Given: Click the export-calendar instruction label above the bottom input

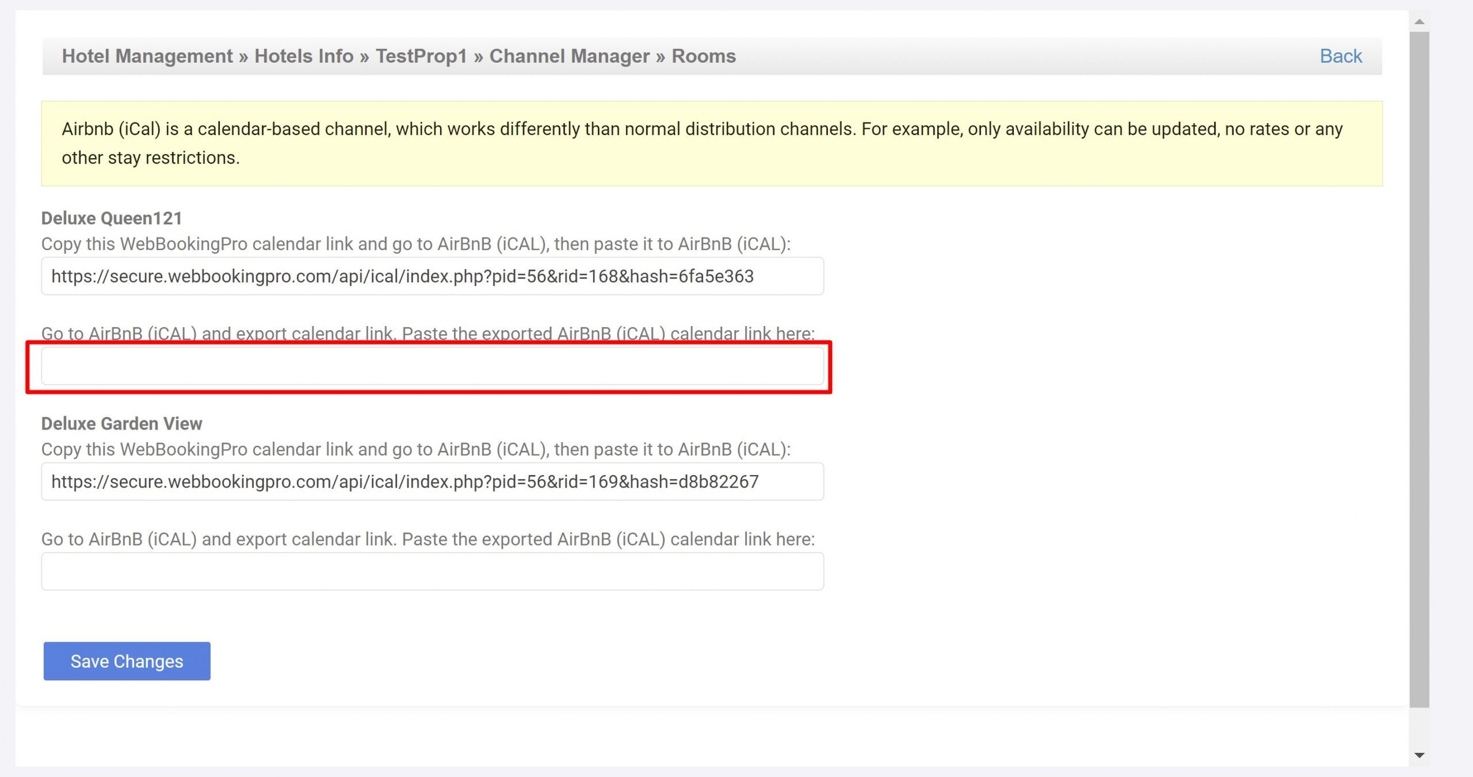Looking at the screenshot, I should pos(428,539).
